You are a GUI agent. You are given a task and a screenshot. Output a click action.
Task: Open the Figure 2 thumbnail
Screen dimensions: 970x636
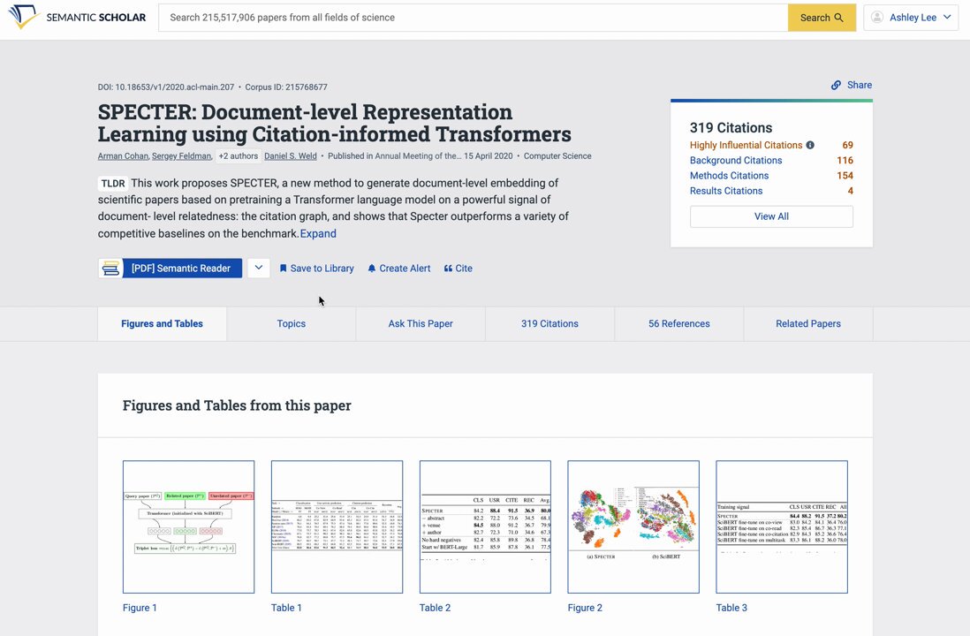tap(633, 526)
